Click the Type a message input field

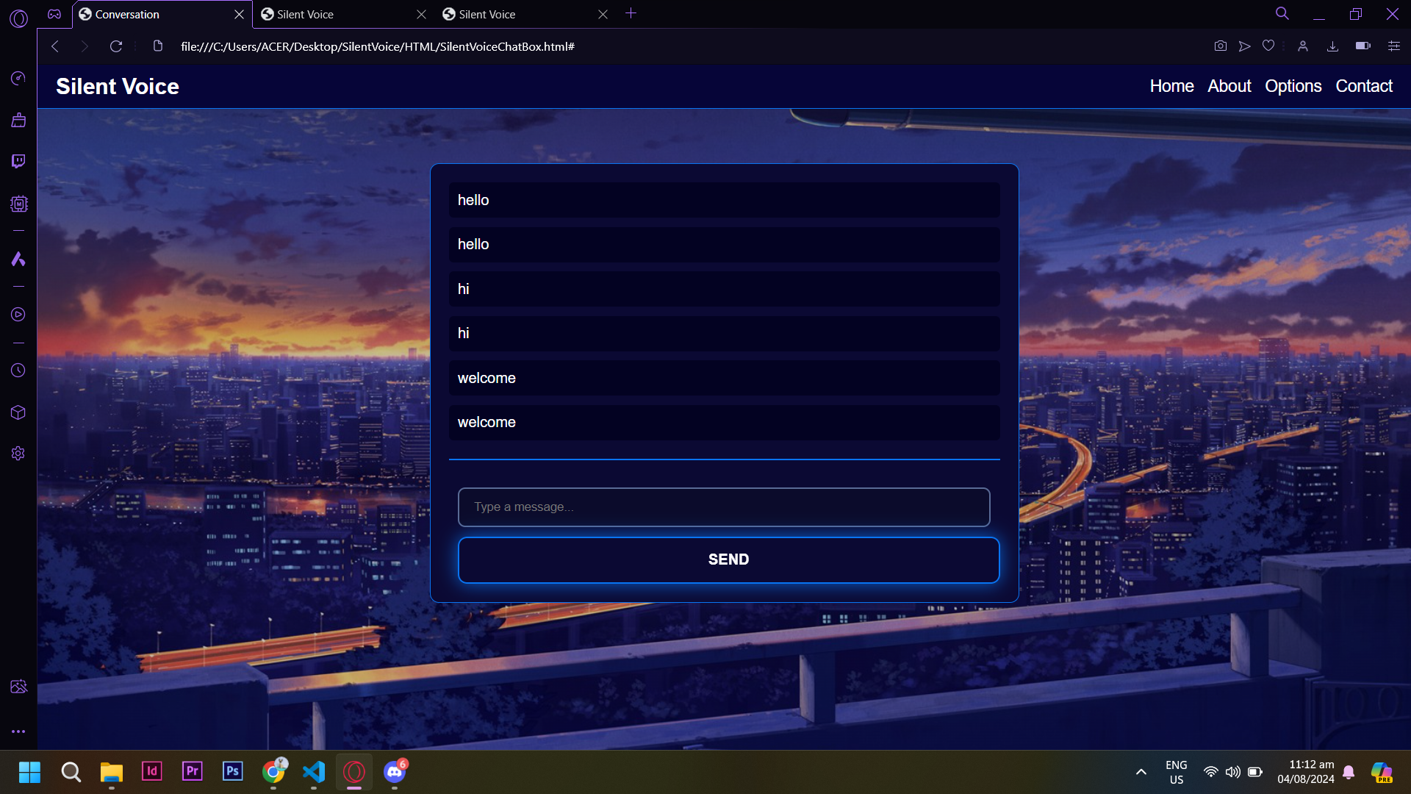click(x=723, y=507)
